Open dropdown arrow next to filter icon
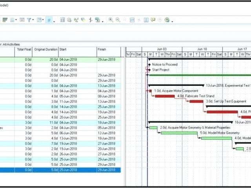This screenshot has width=251, height=188. [34, 20]
